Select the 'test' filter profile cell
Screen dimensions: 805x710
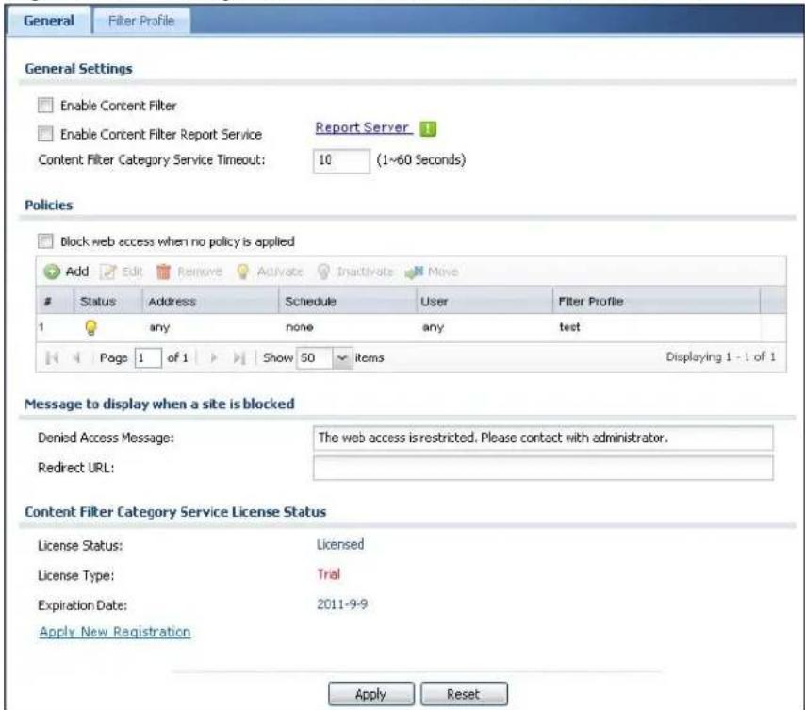569,327
